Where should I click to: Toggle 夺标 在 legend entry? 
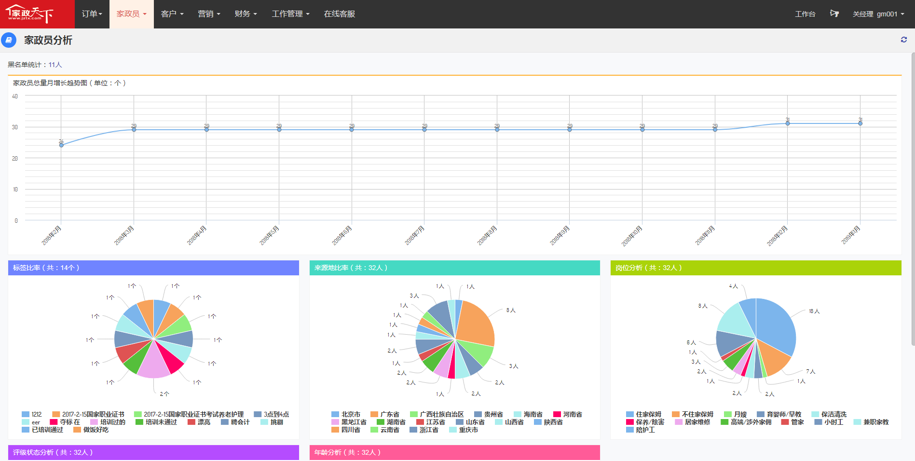[65, 422]
